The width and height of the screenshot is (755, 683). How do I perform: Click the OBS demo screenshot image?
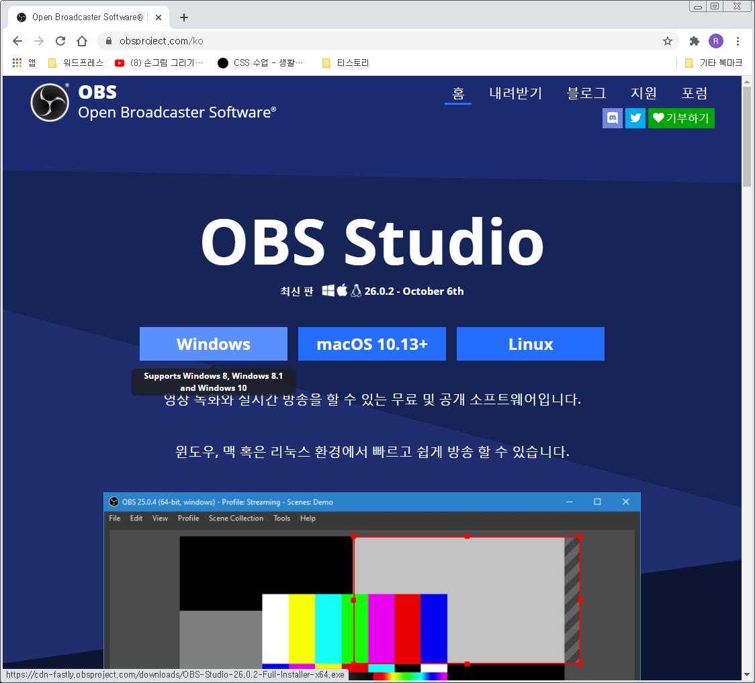pos(371,586)
